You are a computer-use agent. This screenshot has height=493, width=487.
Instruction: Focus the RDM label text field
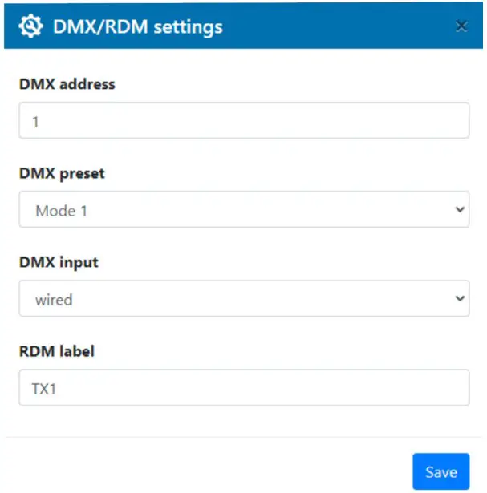tap(244, 388)
